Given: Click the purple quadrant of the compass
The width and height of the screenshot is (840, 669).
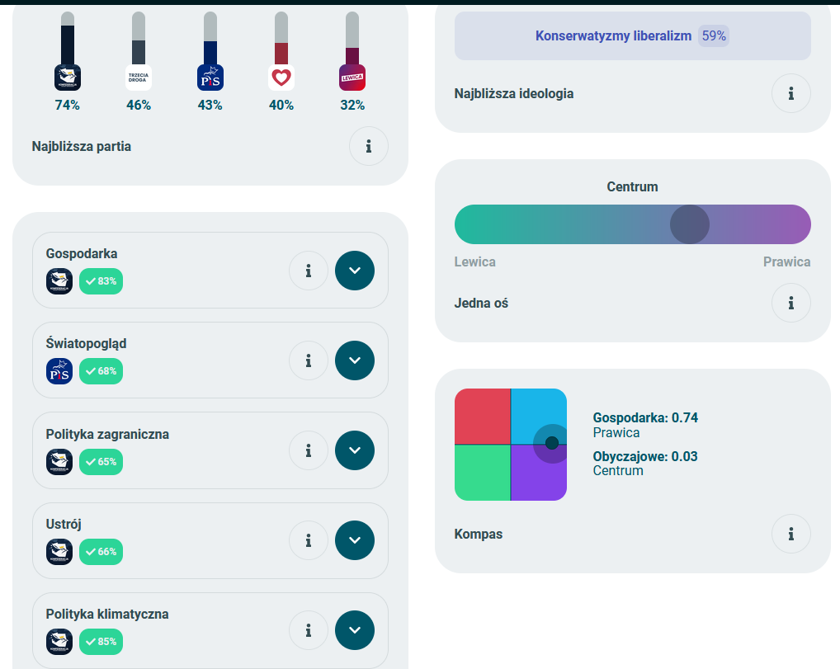Looking at the screenshot, I should 539,474.
